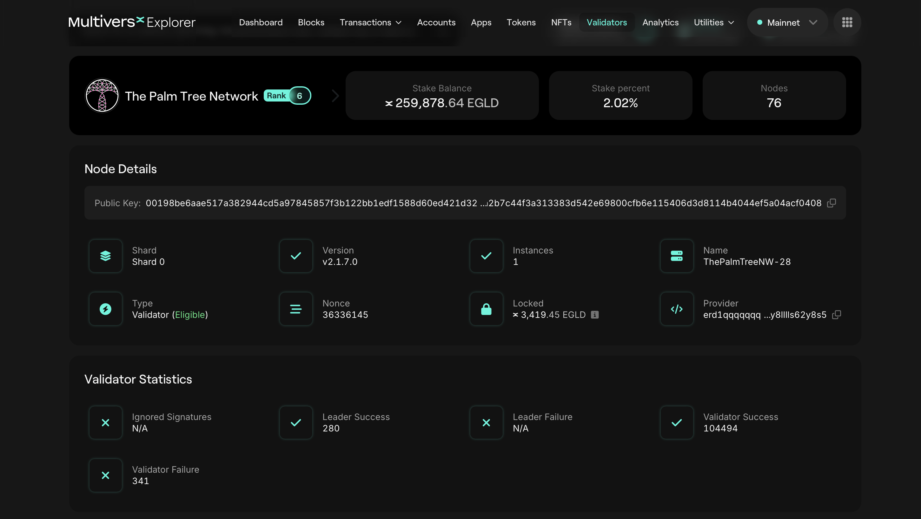The height and width of the screenshot is (519, 921).
Task: Open the Utilities dropdown menu
Action: pos(714,22)
